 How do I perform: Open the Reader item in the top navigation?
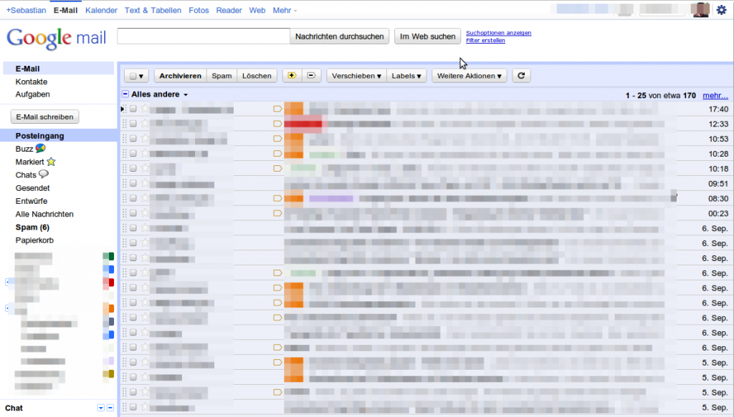click(229, 10)
